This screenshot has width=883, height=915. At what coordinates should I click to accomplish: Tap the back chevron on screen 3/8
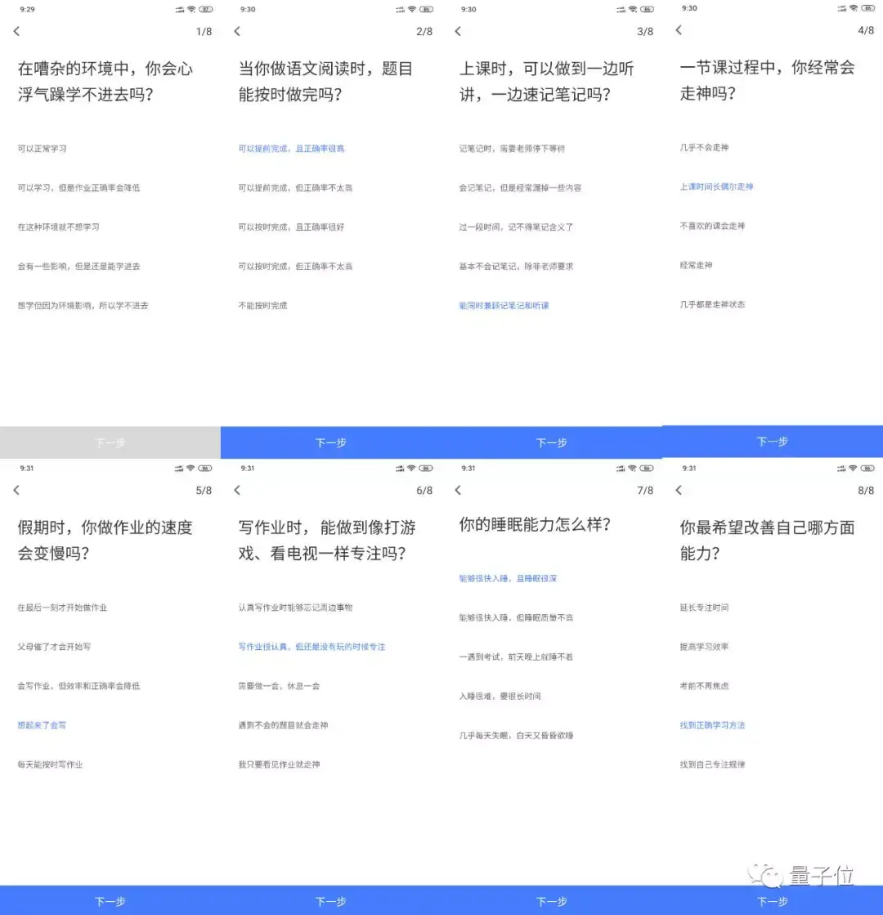458,32
